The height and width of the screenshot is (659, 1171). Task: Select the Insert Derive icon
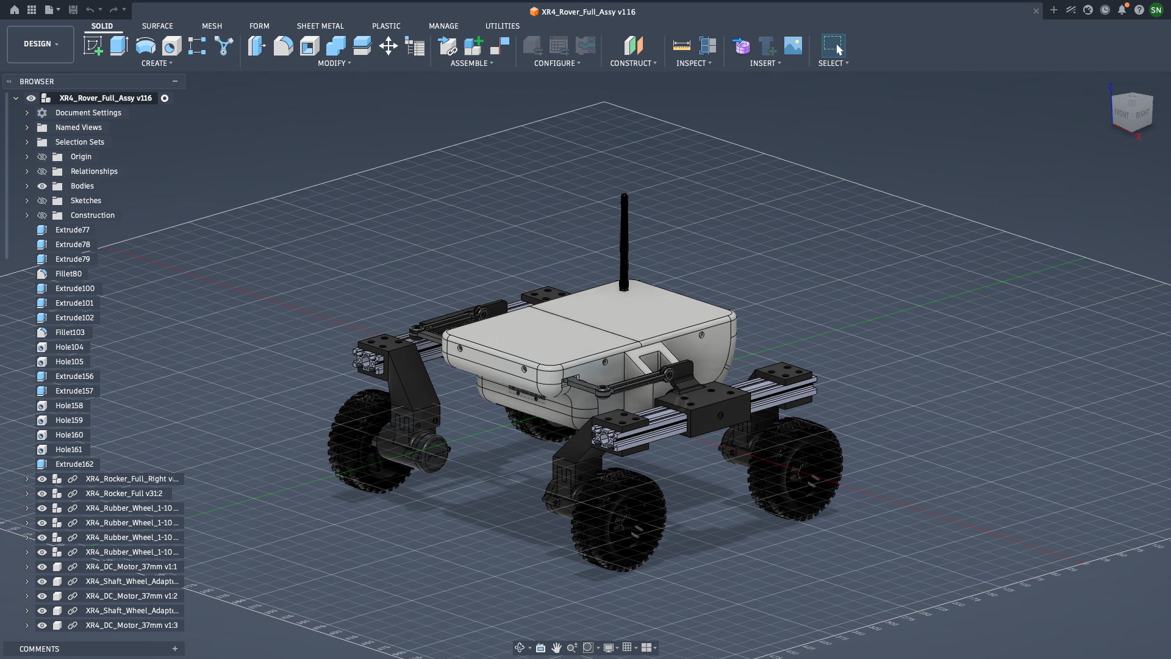(x=741, y=46)
